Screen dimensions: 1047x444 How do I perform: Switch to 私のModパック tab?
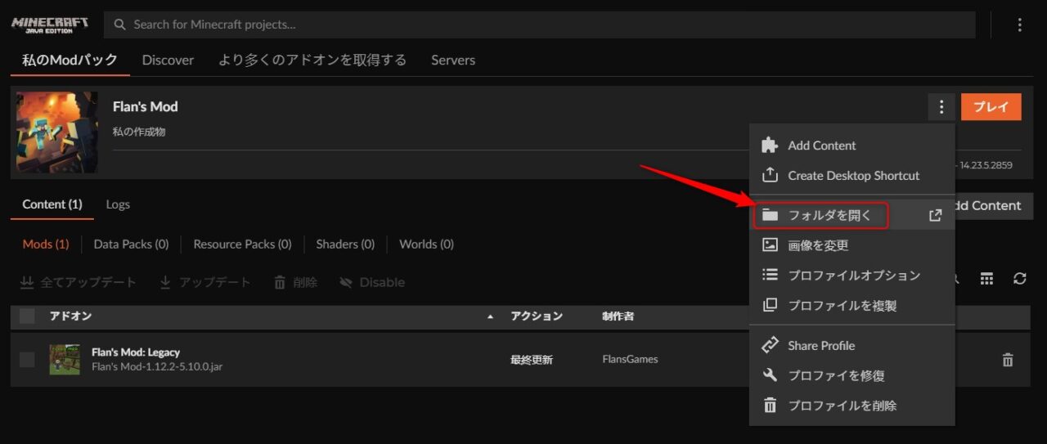[x=70, y=60]
